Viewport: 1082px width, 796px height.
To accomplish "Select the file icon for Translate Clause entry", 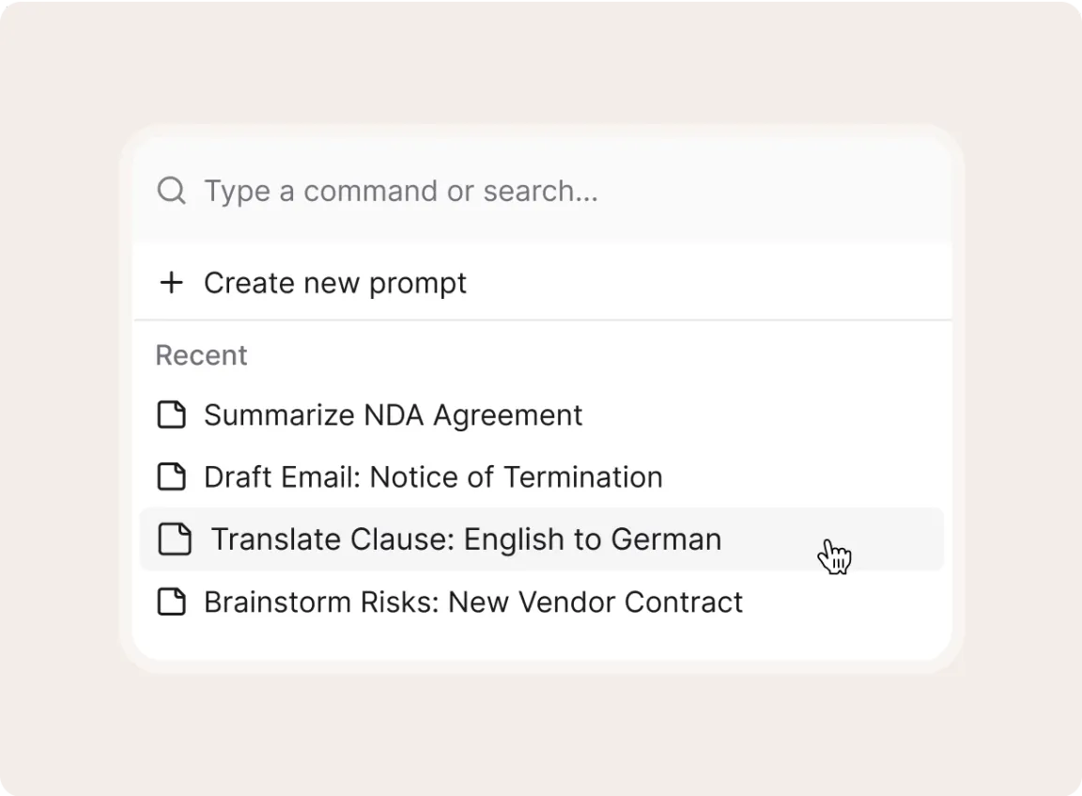I will (175, 538).
